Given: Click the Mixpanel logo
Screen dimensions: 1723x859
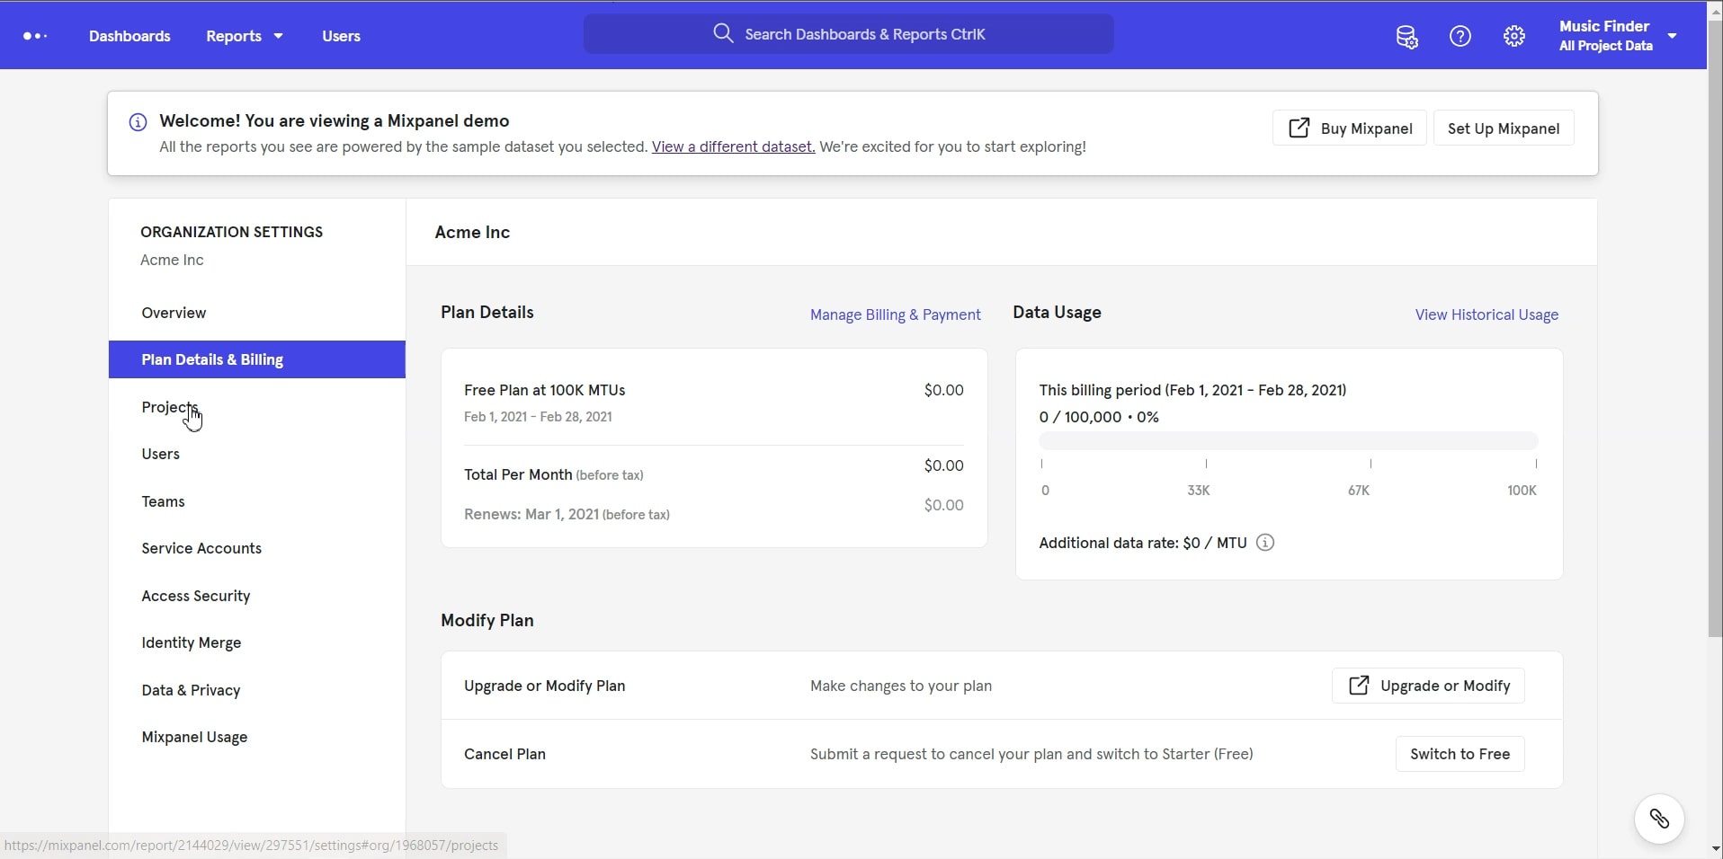Looking at the screenshot, I should [34, 36].
